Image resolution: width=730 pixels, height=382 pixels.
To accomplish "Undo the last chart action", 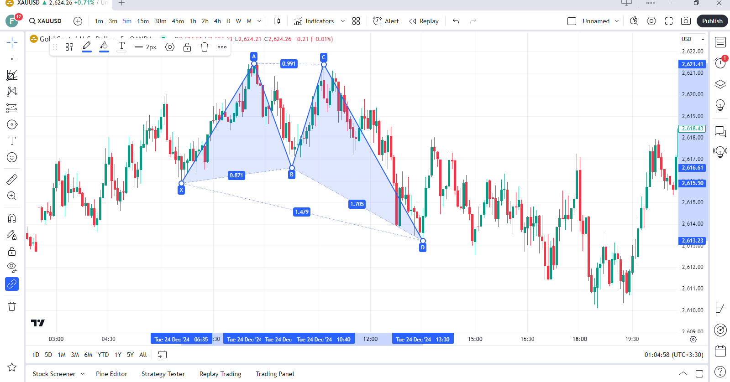I will point(456,21).
